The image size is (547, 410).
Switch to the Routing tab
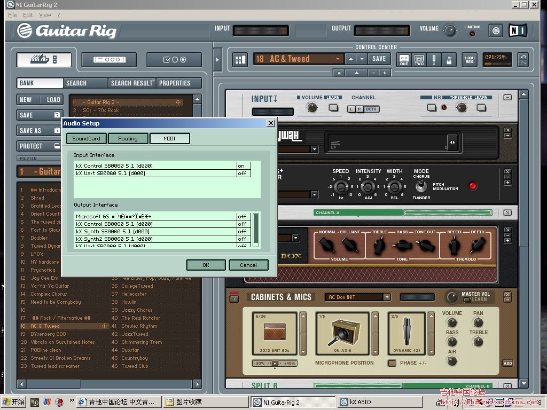(x=128, y=139)
